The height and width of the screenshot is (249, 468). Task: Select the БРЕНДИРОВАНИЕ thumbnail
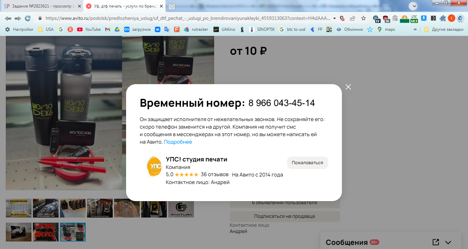click(19, 208)
